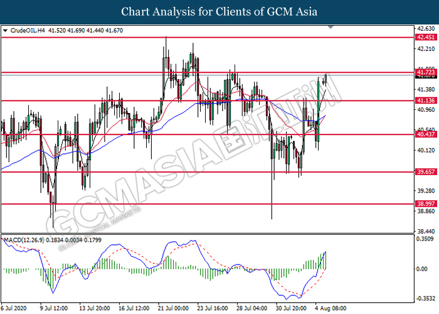Click the 28 Jul 04:00 time label
Screen dimensions: 439x314
tap(251, 308)
